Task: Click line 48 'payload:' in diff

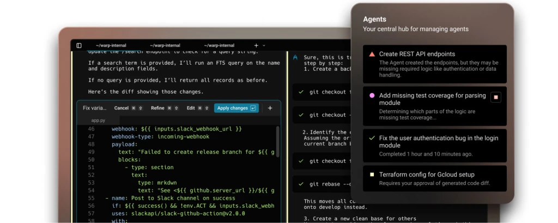Action: [125, 144]
